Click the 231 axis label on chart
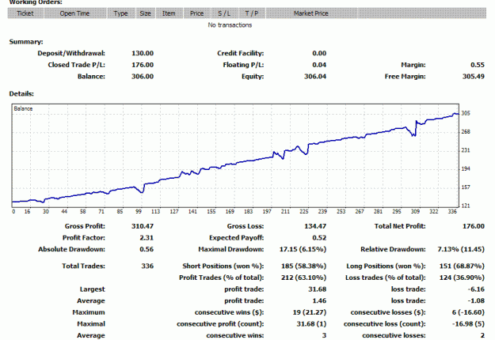This screenshot has height=340, width=495. (466, 150)
